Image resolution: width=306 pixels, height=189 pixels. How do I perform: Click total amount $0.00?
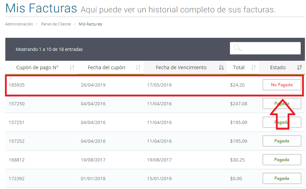pos(236,178)
